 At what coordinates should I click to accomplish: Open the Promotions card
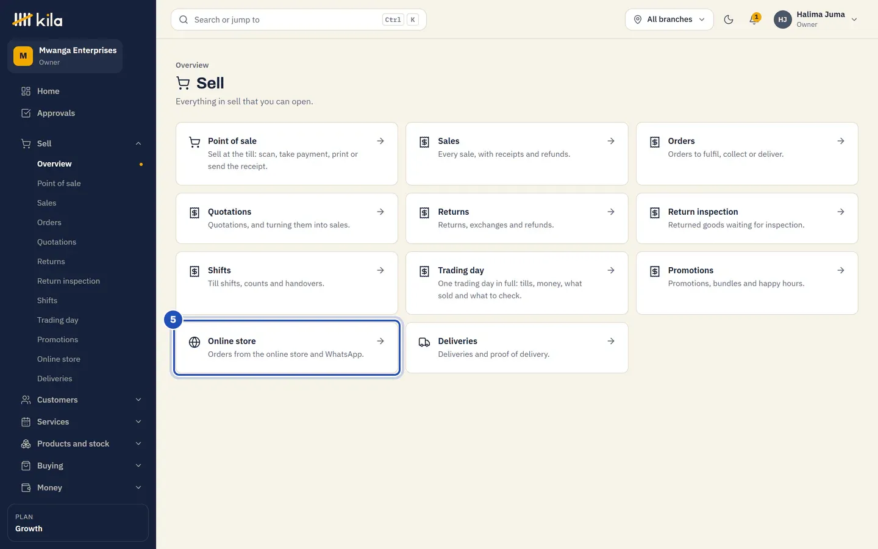pos(747,283)
